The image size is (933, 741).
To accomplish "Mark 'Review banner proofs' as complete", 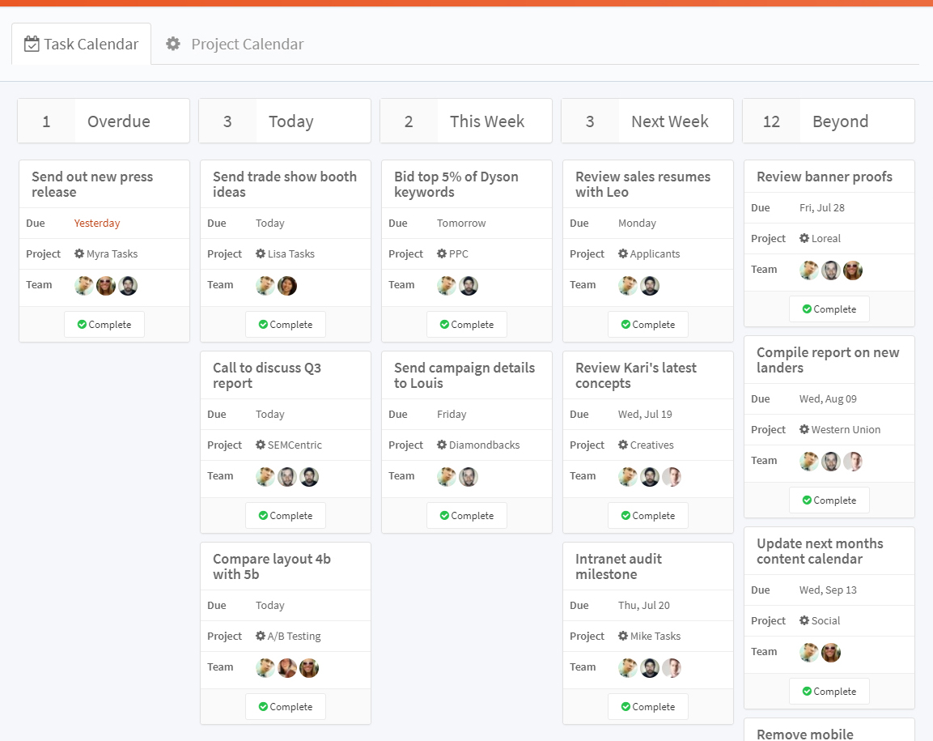I will tap(829, 309).
